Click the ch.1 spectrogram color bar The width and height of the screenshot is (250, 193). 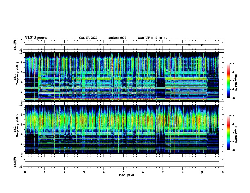click(229, 81)
